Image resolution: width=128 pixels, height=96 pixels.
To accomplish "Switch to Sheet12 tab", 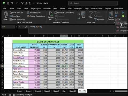I will point(73,91).
